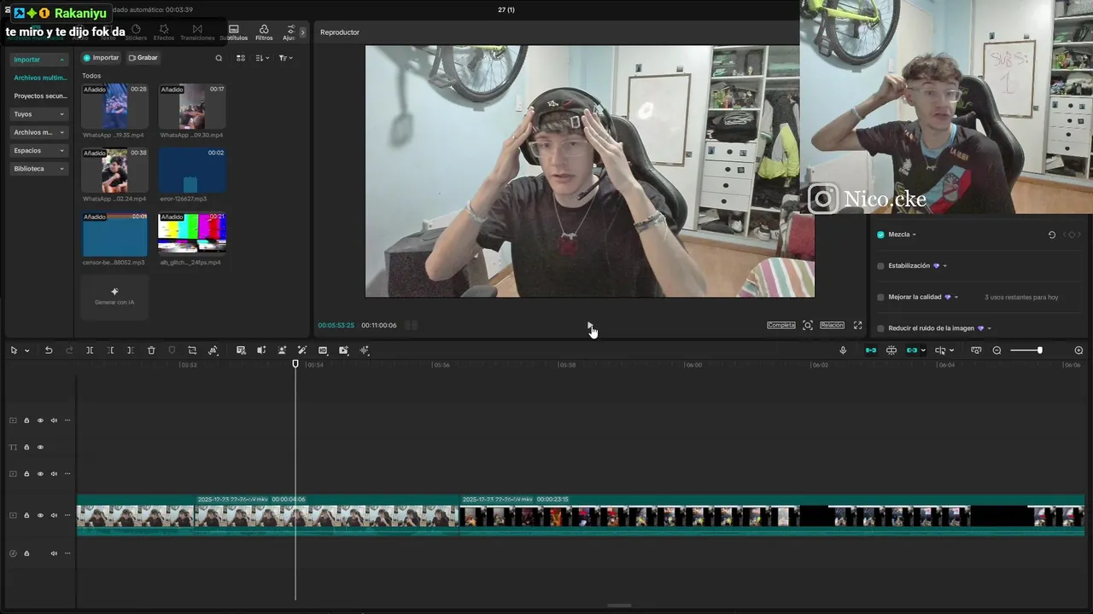Click the HD quality icon in timeline toolbar
The height and width of the screenshot is (614, 1093).
pos(323,350)
